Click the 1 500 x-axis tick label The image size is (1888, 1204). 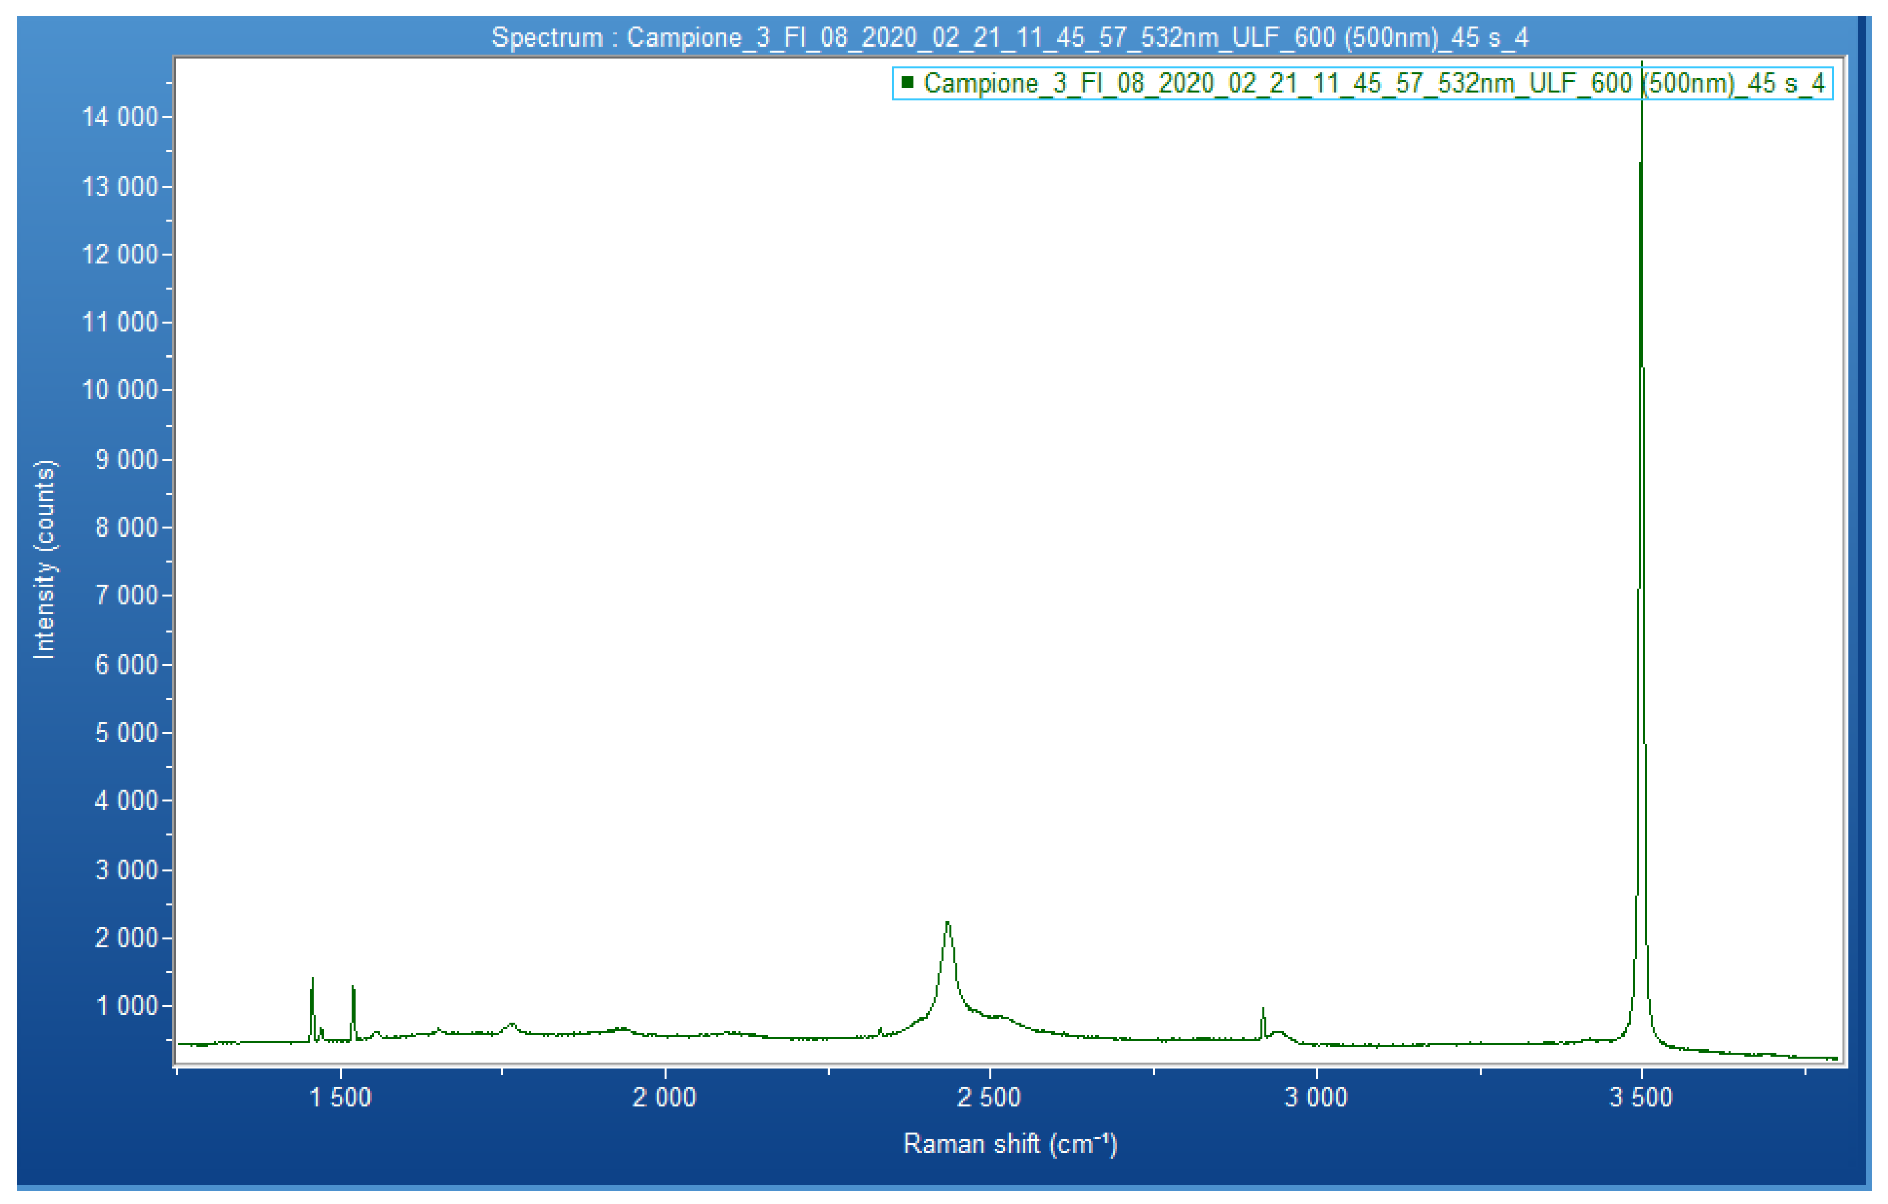pyautogui.click(x=340, y=1096)
